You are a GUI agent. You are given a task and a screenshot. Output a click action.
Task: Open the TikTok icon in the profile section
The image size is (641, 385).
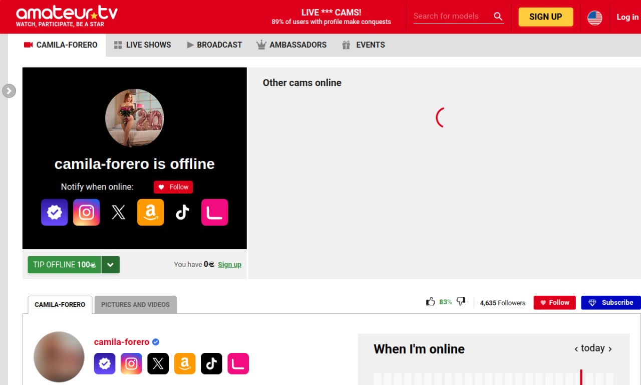point(211,364)
